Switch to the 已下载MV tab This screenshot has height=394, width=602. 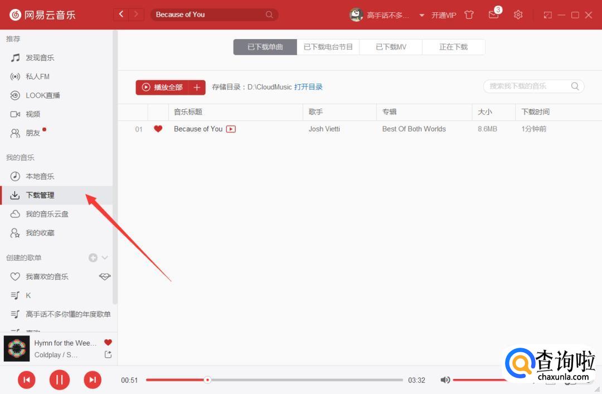[391, 47]
